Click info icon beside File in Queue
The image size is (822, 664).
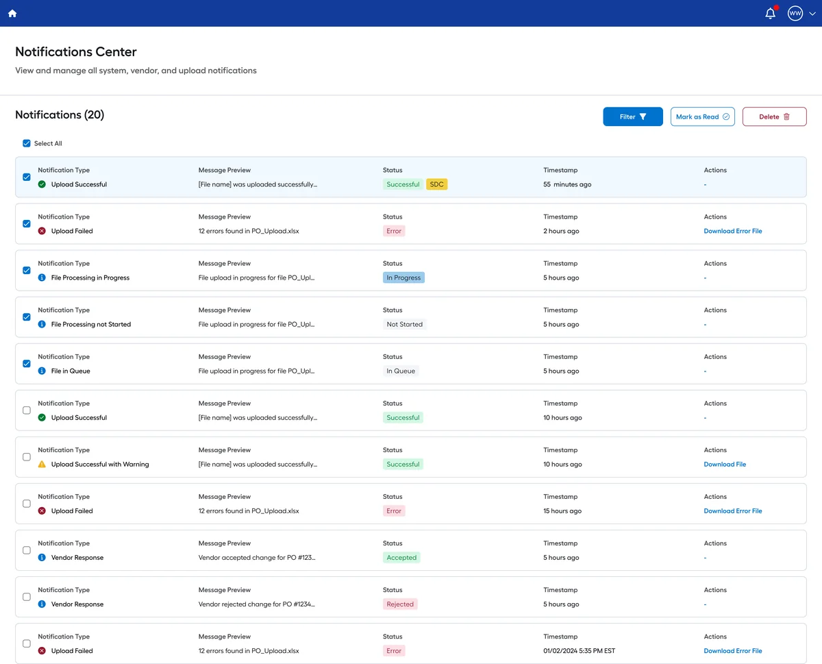pos(42,371)
